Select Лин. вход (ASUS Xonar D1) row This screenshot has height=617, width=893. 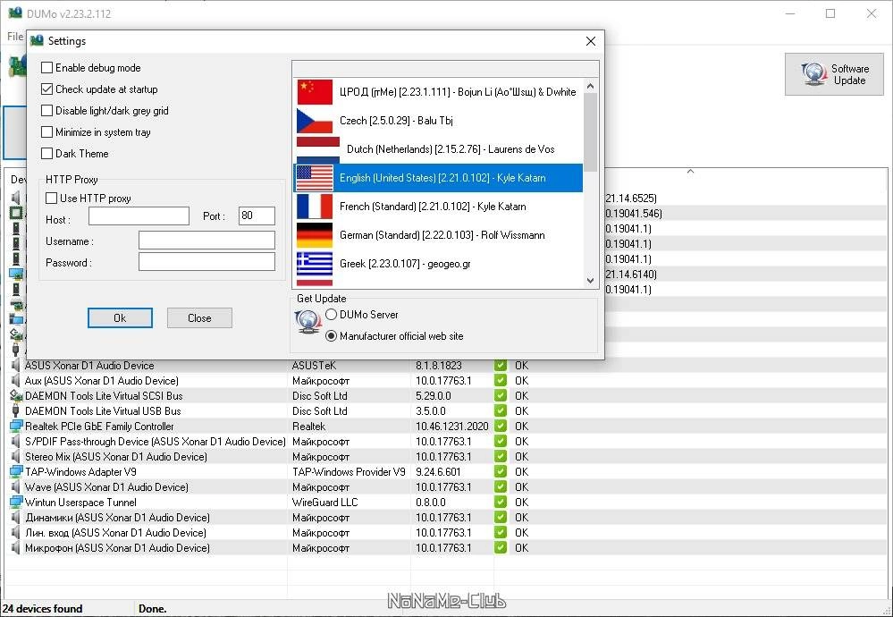(x=447, y=533)
